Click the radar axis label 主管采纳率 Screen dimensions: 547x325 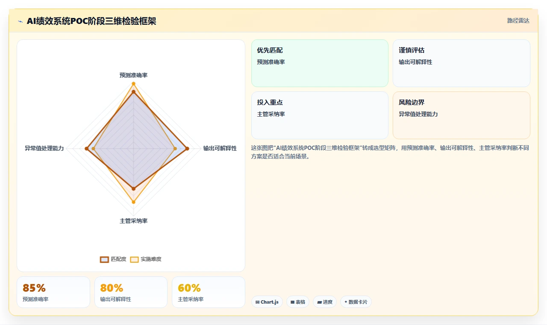click(133, 221)
